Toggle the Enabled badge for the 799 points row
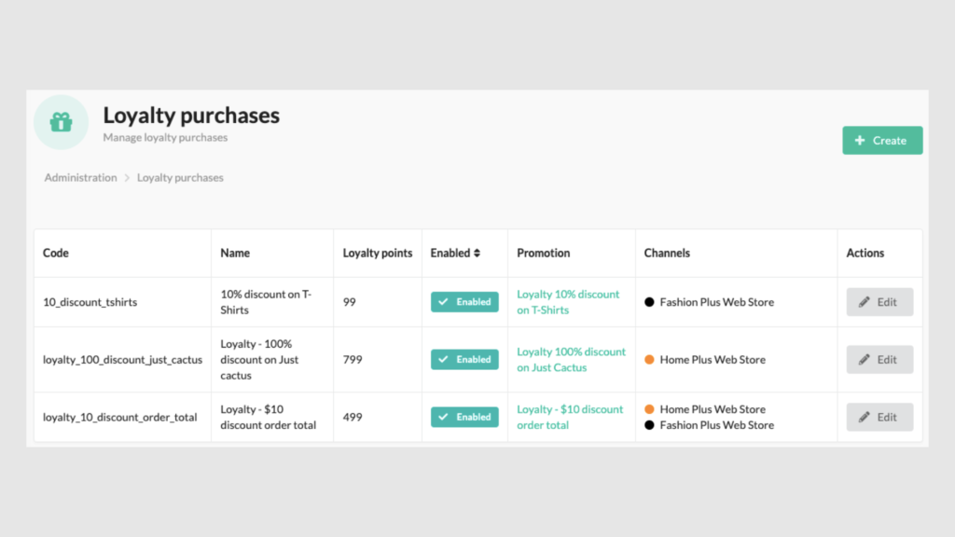Screen dimensions: 955x537 pos(464,359)
